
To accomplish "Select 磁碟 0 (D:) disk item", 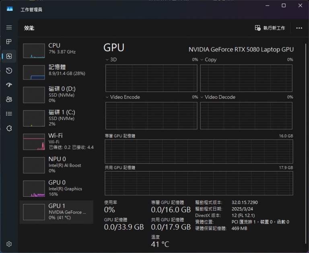I will point(56,95).
